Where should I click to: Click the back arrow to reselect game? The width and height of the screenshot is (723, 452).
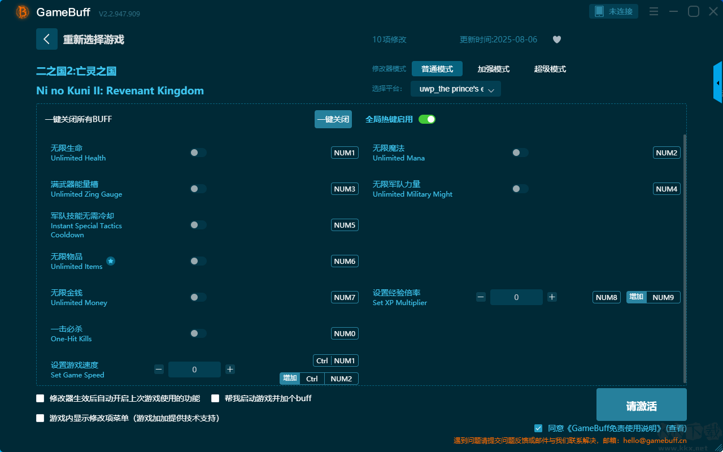click(x=47, y=39)
